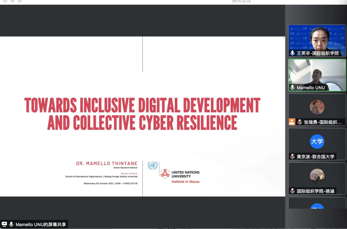347x229 pixels.
Task: Click the United Nations University logo on the slide
Action: tap(165, 174)
